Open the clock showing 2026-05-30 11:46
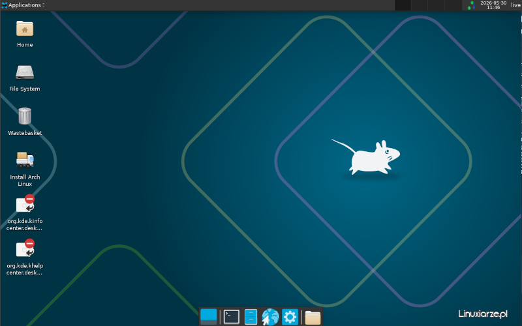 pyautogui.click(x=493, y=5)
